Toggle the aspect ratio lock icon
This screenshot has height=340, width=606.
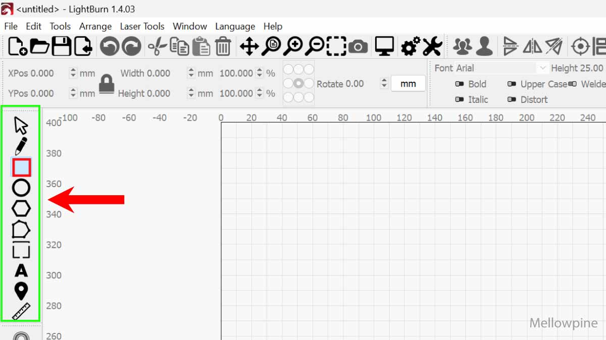(x=106, y=84)
